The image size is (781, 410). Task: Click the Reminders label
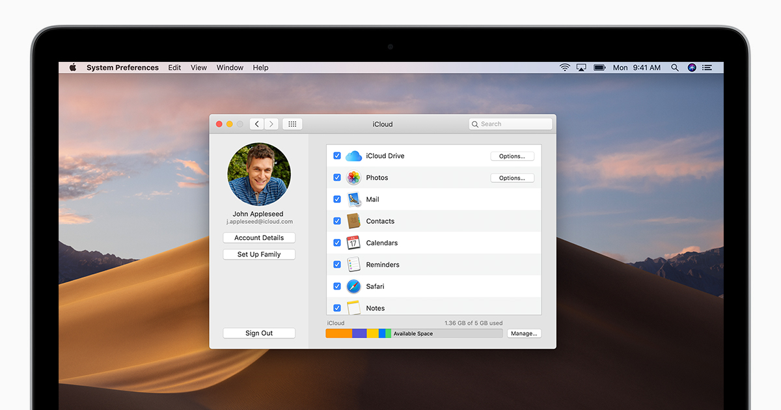pos(383,264)
